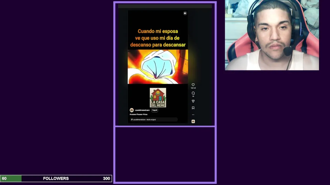Open the three-dot more options menu
The width and height of the screenshot is (330, 185).
(x=193, y=115)
